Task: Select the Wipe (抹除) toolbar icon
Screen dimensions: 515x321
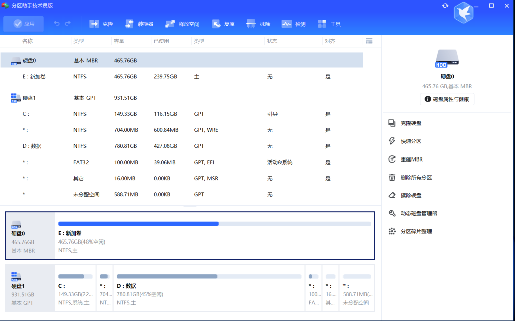Action: click(x=251, y=24)
